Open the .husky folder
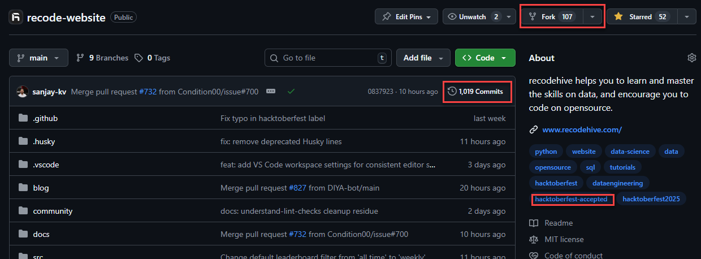 pos(44,141)
